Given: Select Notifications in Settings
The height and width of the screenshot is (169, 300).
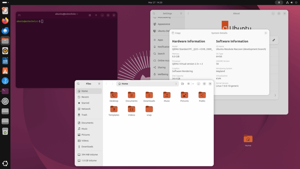Looking at the screenshot, I should point(161,47).
